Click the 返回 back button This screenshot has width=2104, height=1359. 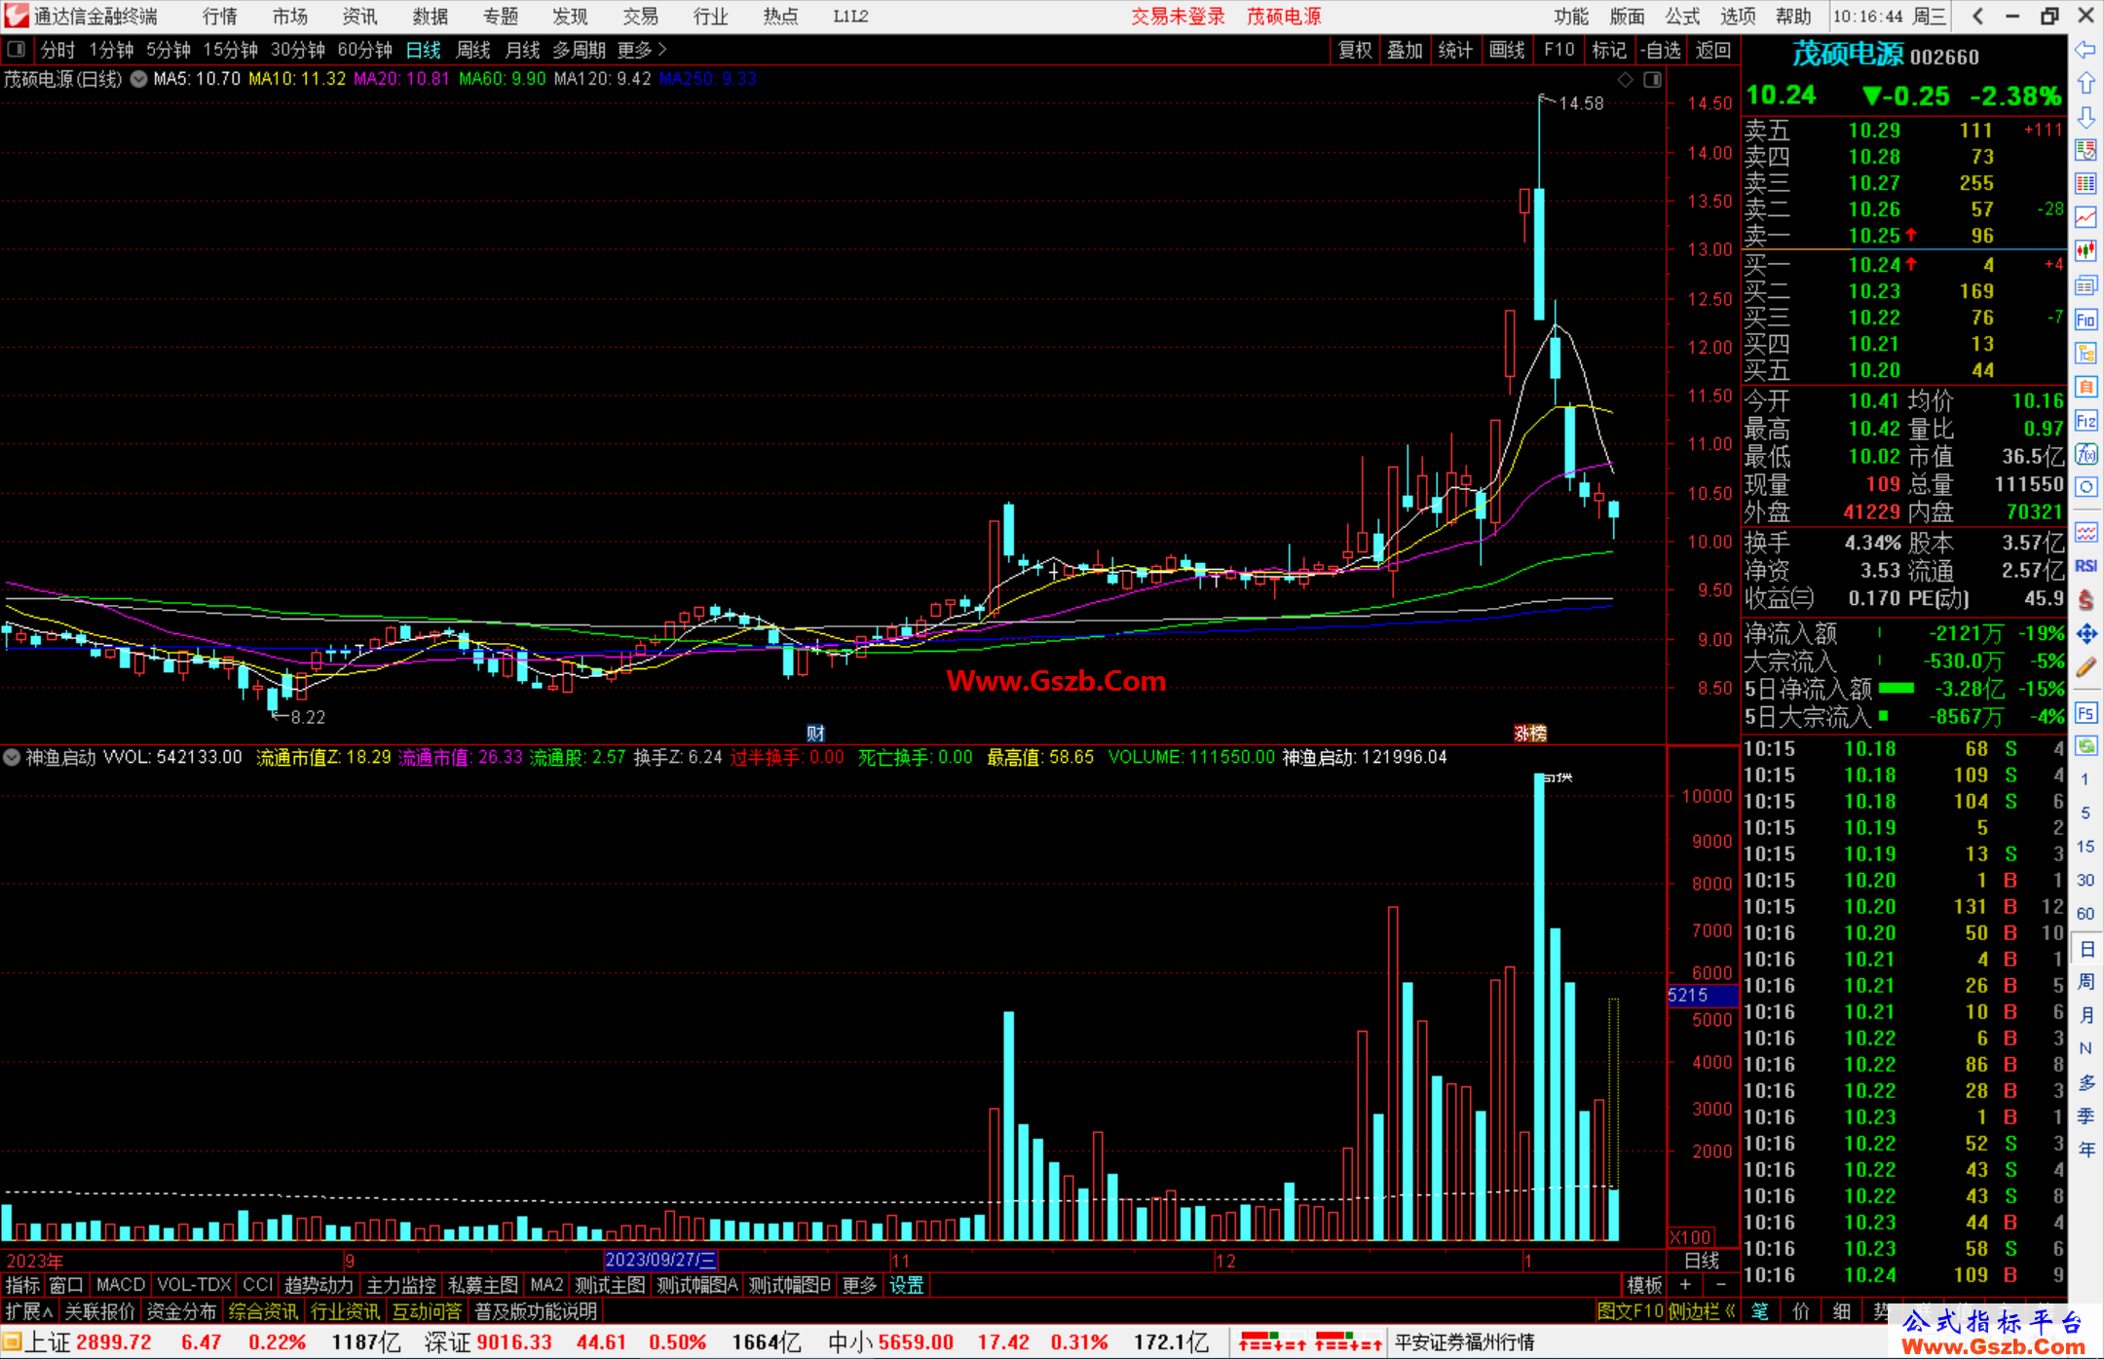click(x=1713, y=50)
